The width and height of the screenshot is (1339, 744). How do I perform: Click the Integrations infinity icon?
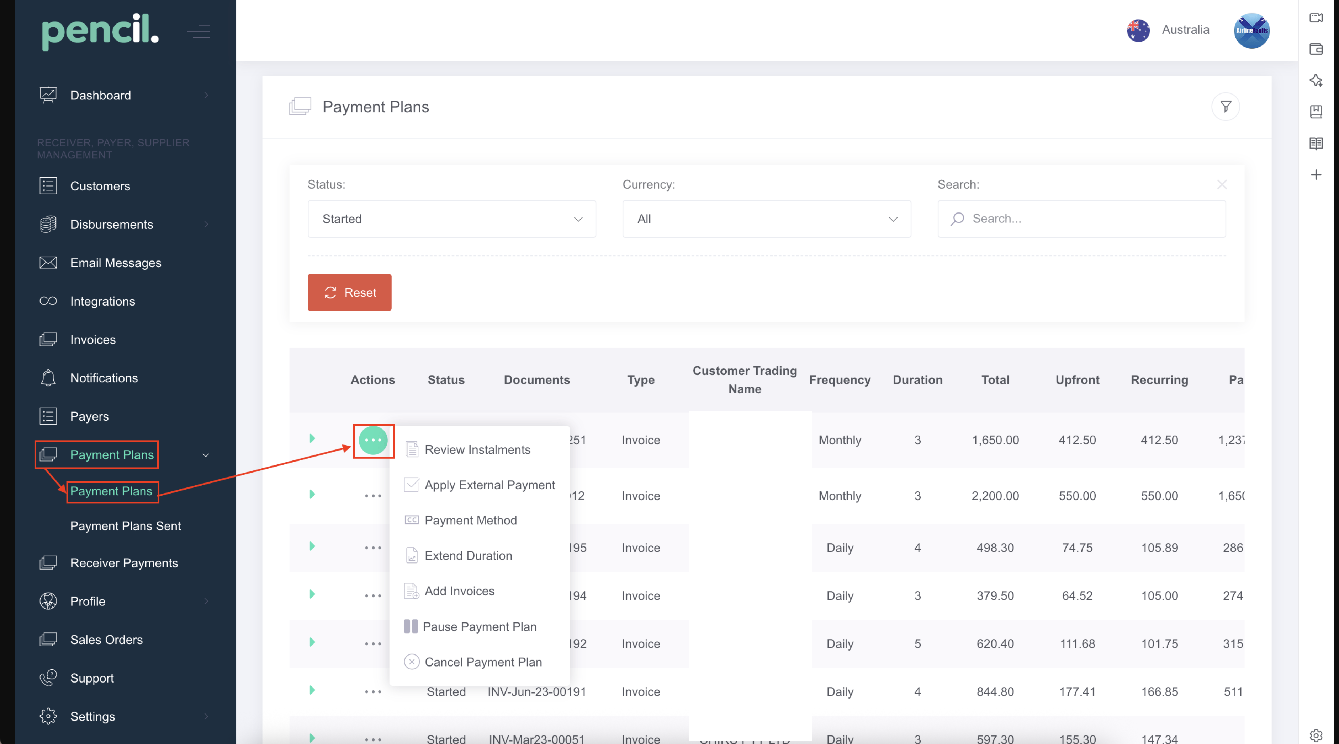point(48,301)
